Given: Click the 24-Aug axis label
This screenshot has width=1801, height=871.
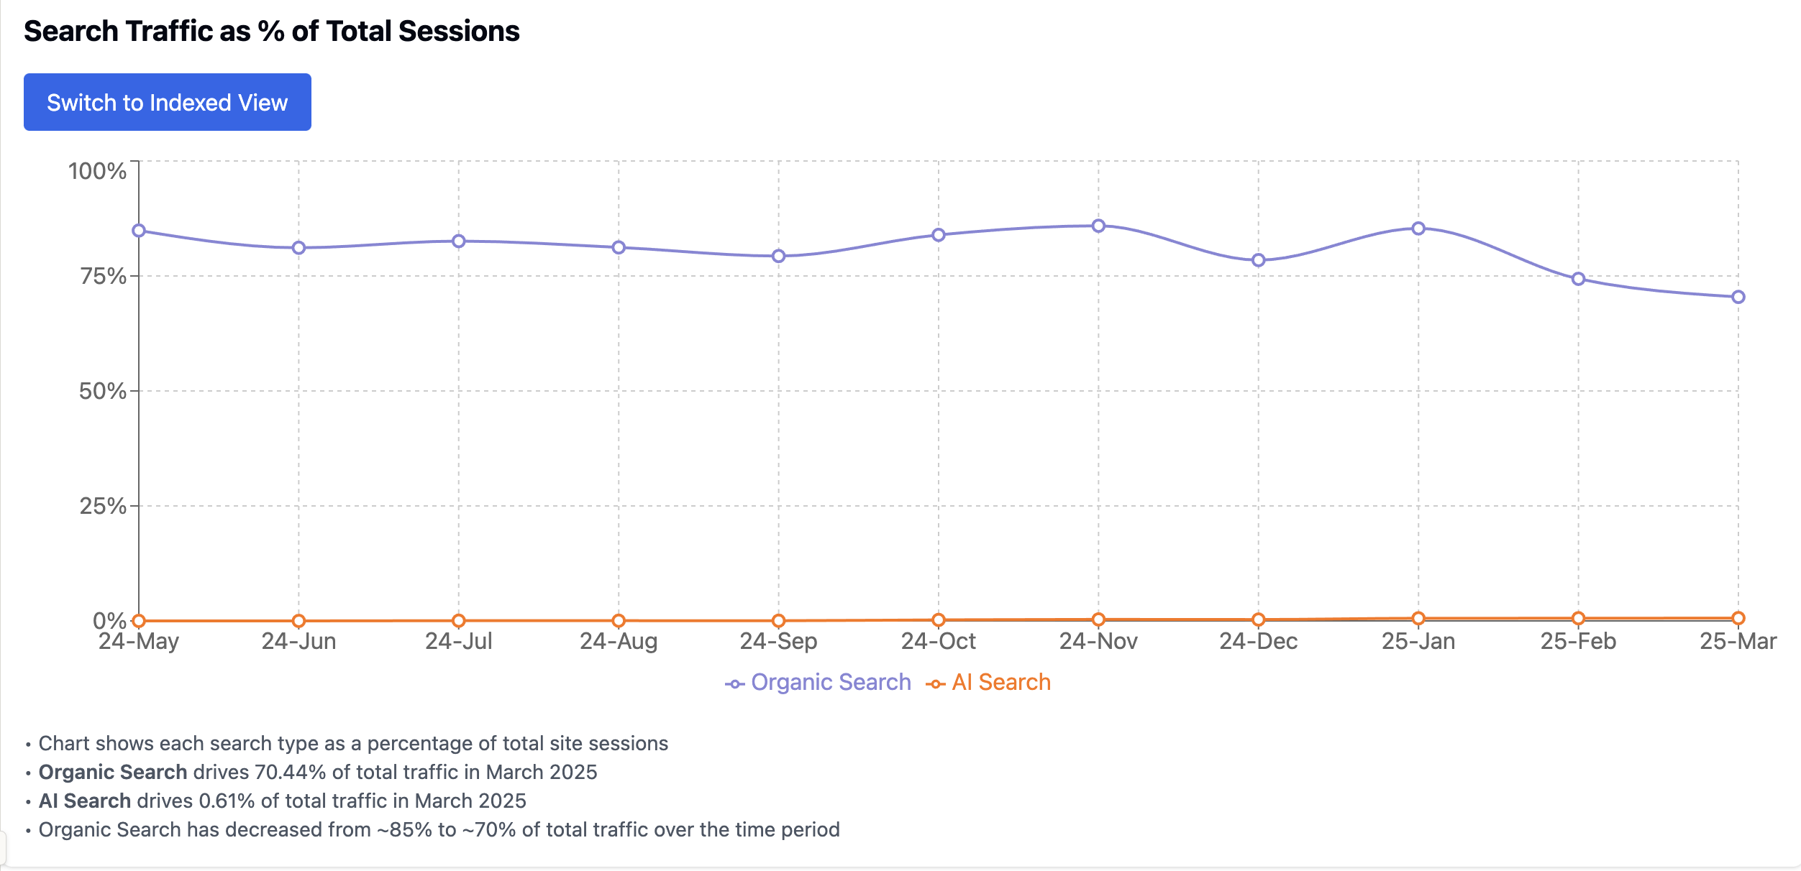Looking at the screenshot, I should pyautogui.click(x=617, y=641).
